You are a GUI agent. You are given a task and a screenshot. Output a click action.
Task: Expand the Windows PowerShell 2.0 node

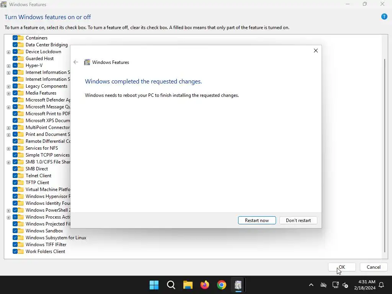pyautogui.click(x=8, y=211)
